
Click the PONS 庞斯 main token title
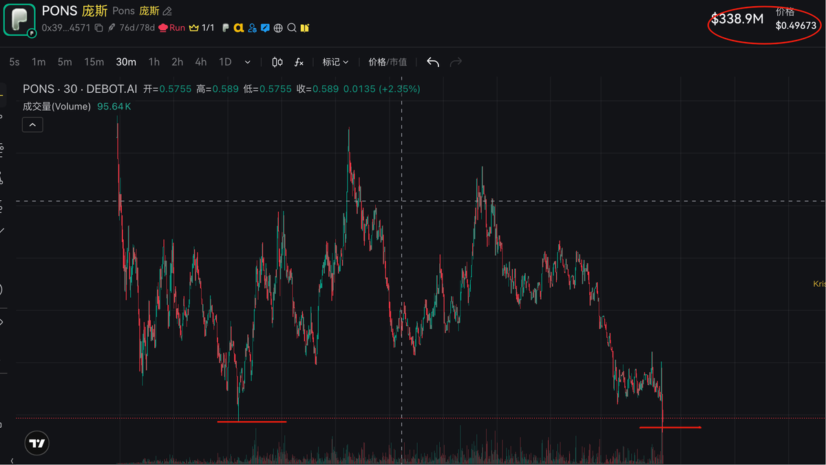[x=75, y=11]
